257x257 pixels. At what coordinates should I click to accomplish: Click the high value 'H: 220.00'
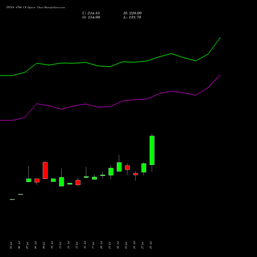[x=133, y=13]
